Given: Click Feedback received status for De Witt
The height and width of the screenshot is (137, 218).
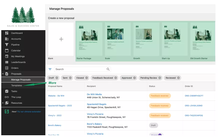Looking at the screenshot, I should click(x=160, y=96).
